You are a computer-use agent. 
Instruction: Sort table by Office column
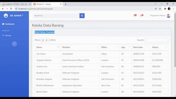(x=109, y=47)
